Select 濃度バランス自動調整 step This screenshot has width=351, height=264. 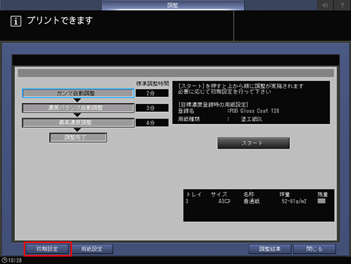click(78, 108)
